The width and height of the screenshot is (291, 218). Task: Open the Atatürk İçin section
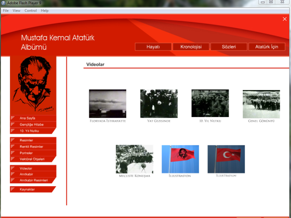click(267, 47)
